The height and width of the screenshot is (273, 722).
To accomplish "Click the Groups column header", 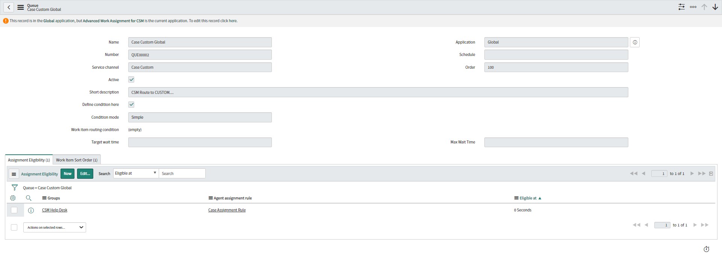I will click(x=54, y=198).
